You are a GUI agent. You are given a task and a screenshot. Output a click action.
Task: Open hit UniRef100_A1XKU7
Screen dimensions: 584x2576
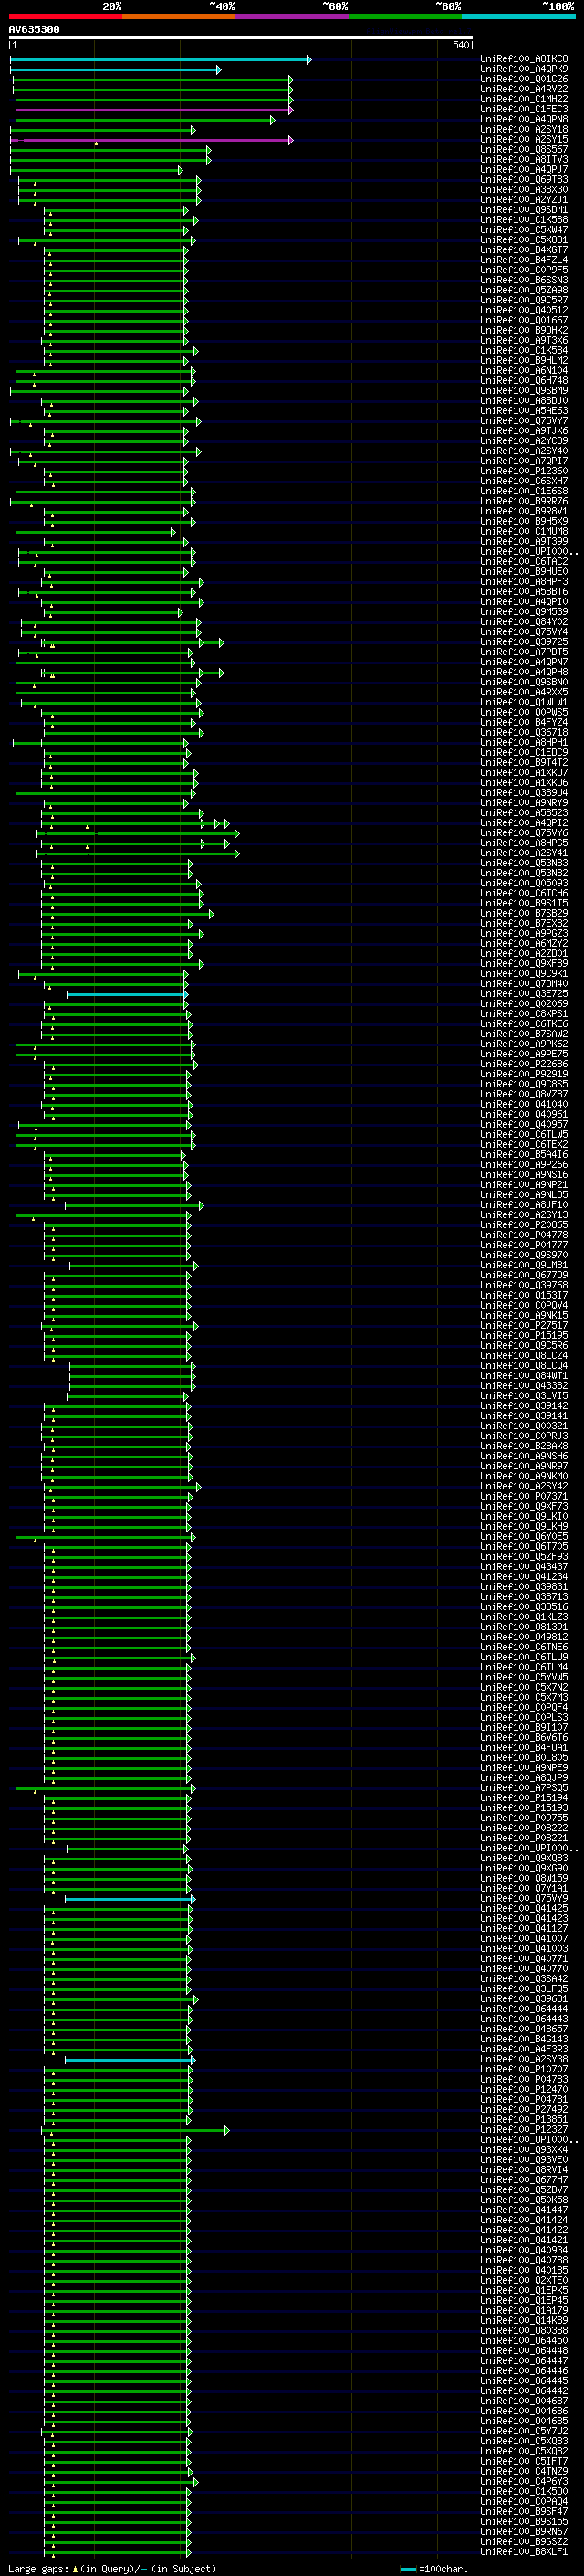pos(524,772)
